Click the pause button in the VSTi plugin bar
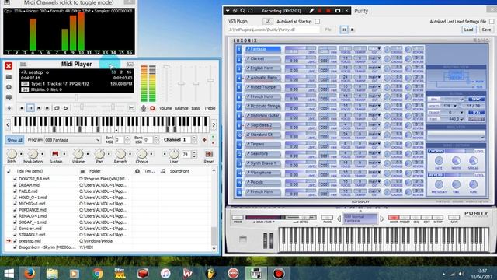497x280 pixels. pos(344,30)
